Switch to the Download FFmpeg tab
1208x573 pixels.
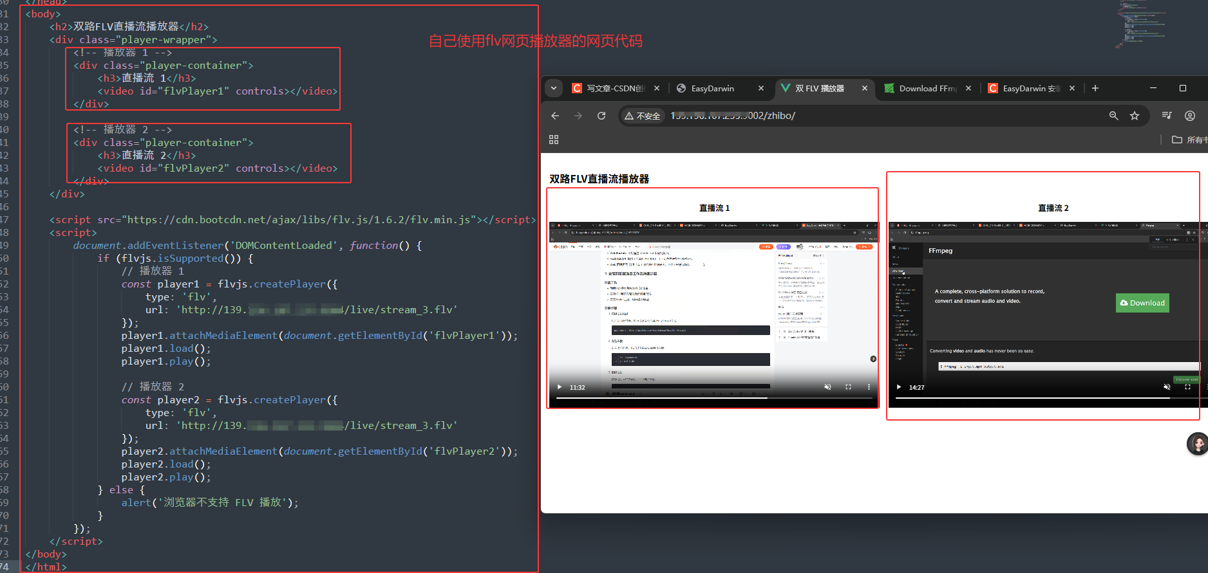(x=921, y=88)
